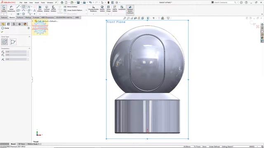
Task: Open the ConfigurationManager tab
Action: pyautogui.click(x=14, y=24)
